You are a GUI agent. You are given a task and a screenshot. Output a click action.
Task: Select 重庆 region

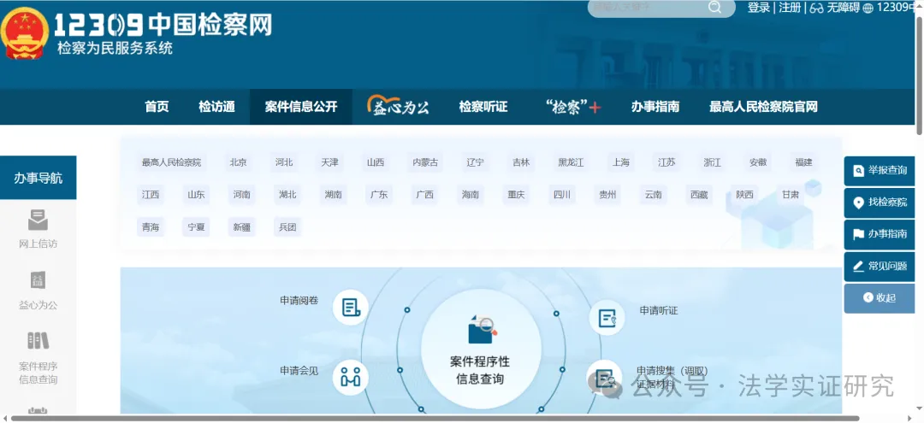coord(516,195)
